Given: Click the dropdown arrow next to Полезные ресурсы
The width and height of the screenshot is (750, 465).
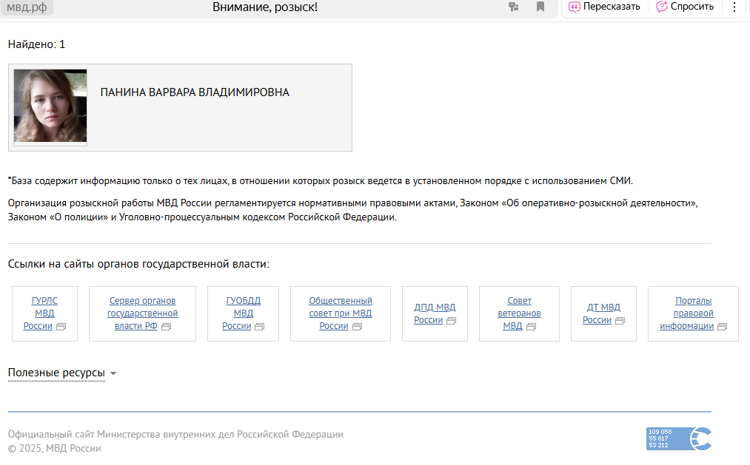Looking at the screenshot, I should point(113,373).
